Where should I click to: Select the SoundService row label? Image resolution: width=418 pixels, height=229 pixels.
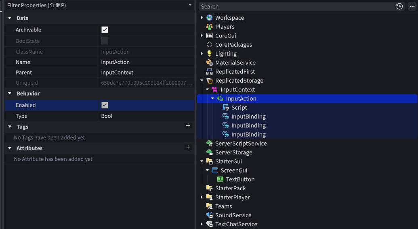coord(233,215)
